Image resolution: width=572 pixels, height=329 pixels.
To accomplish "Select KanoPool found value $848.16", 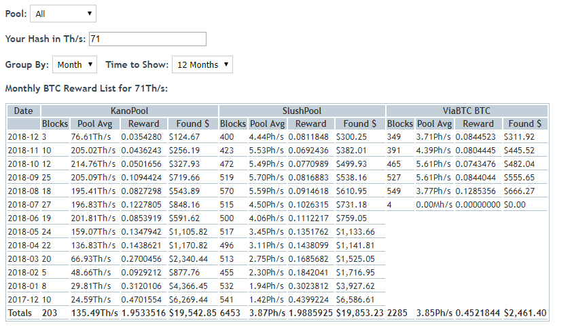I will point(184,205).
